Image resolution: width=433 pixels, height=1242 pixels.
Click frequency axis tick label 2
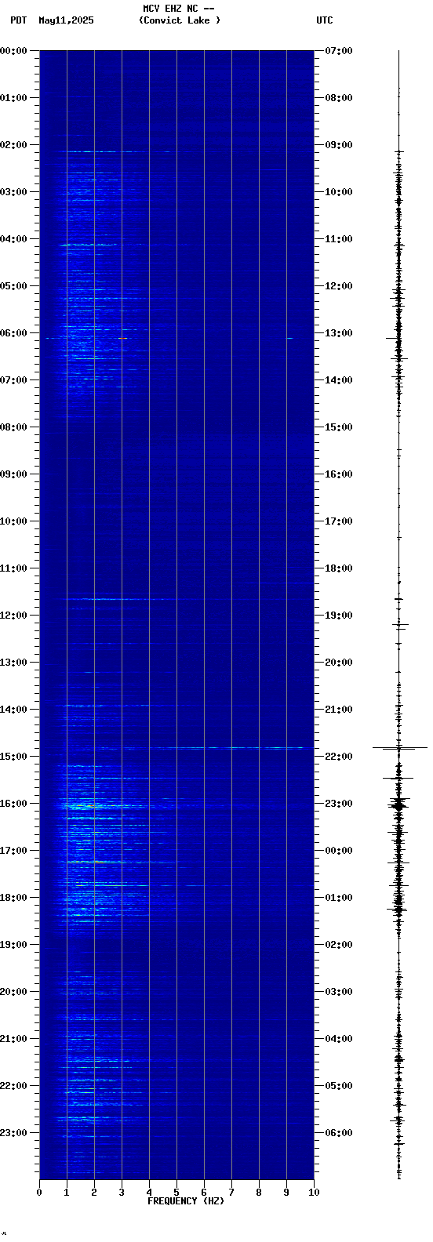point(94,1193)
